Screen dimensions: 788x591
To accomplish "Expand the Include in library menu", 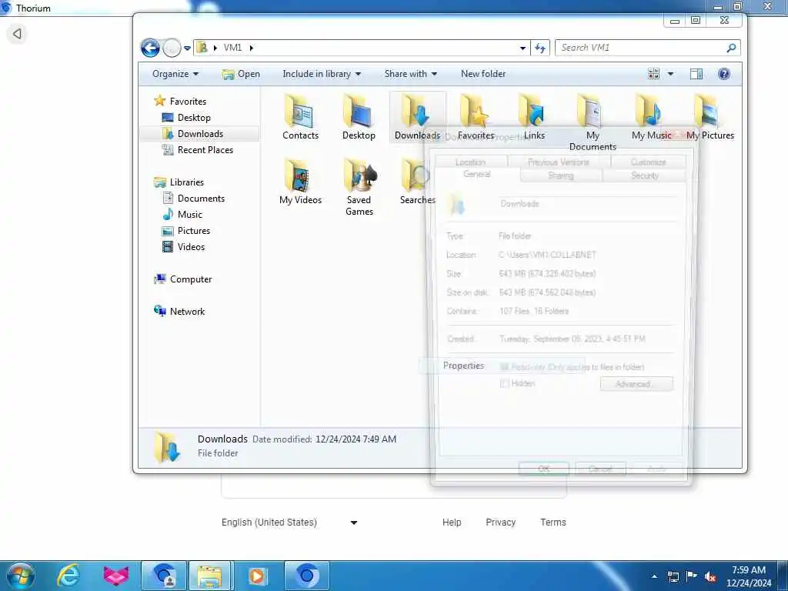I will (322, 74).
